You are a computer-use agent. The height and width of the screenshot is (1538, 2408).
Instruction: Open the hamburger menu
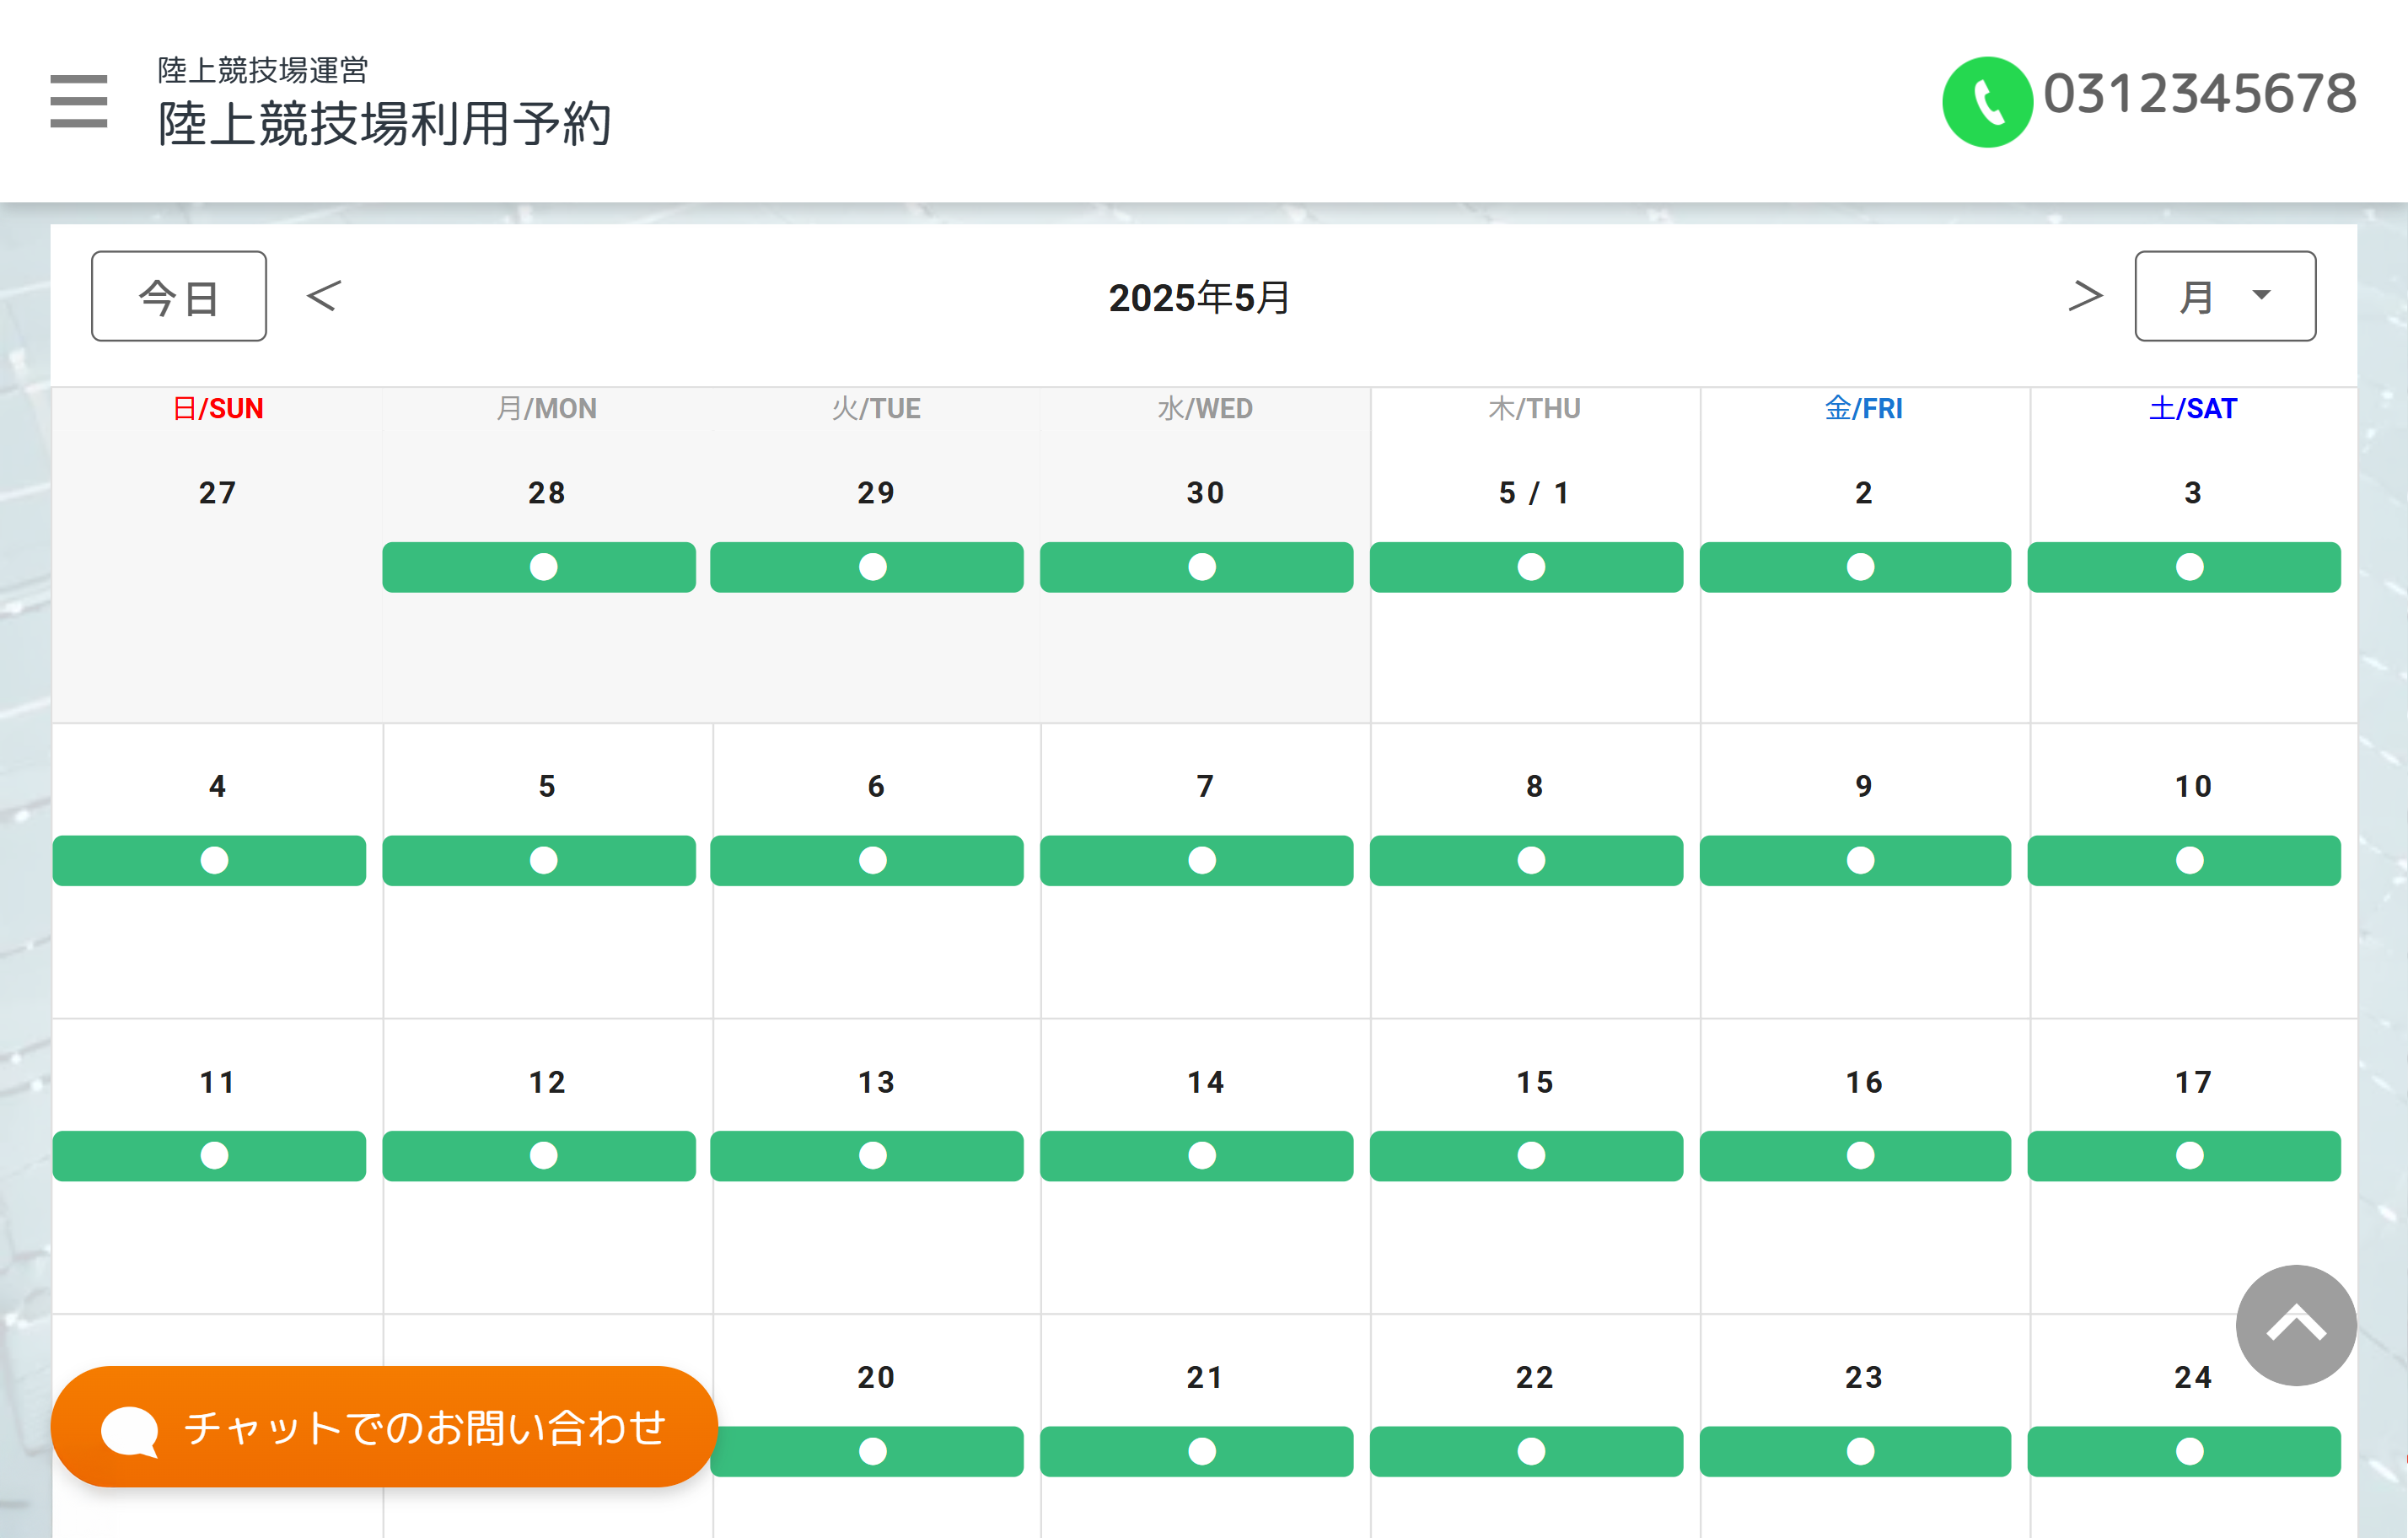pos(78,101)
